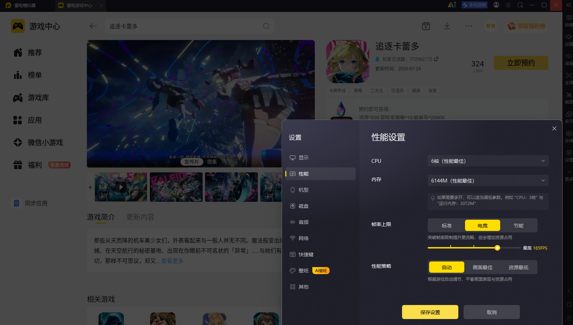This screenshot has width=573, height=325.
Task: Open 显示 settings section
Action: [x=320, y=158]
